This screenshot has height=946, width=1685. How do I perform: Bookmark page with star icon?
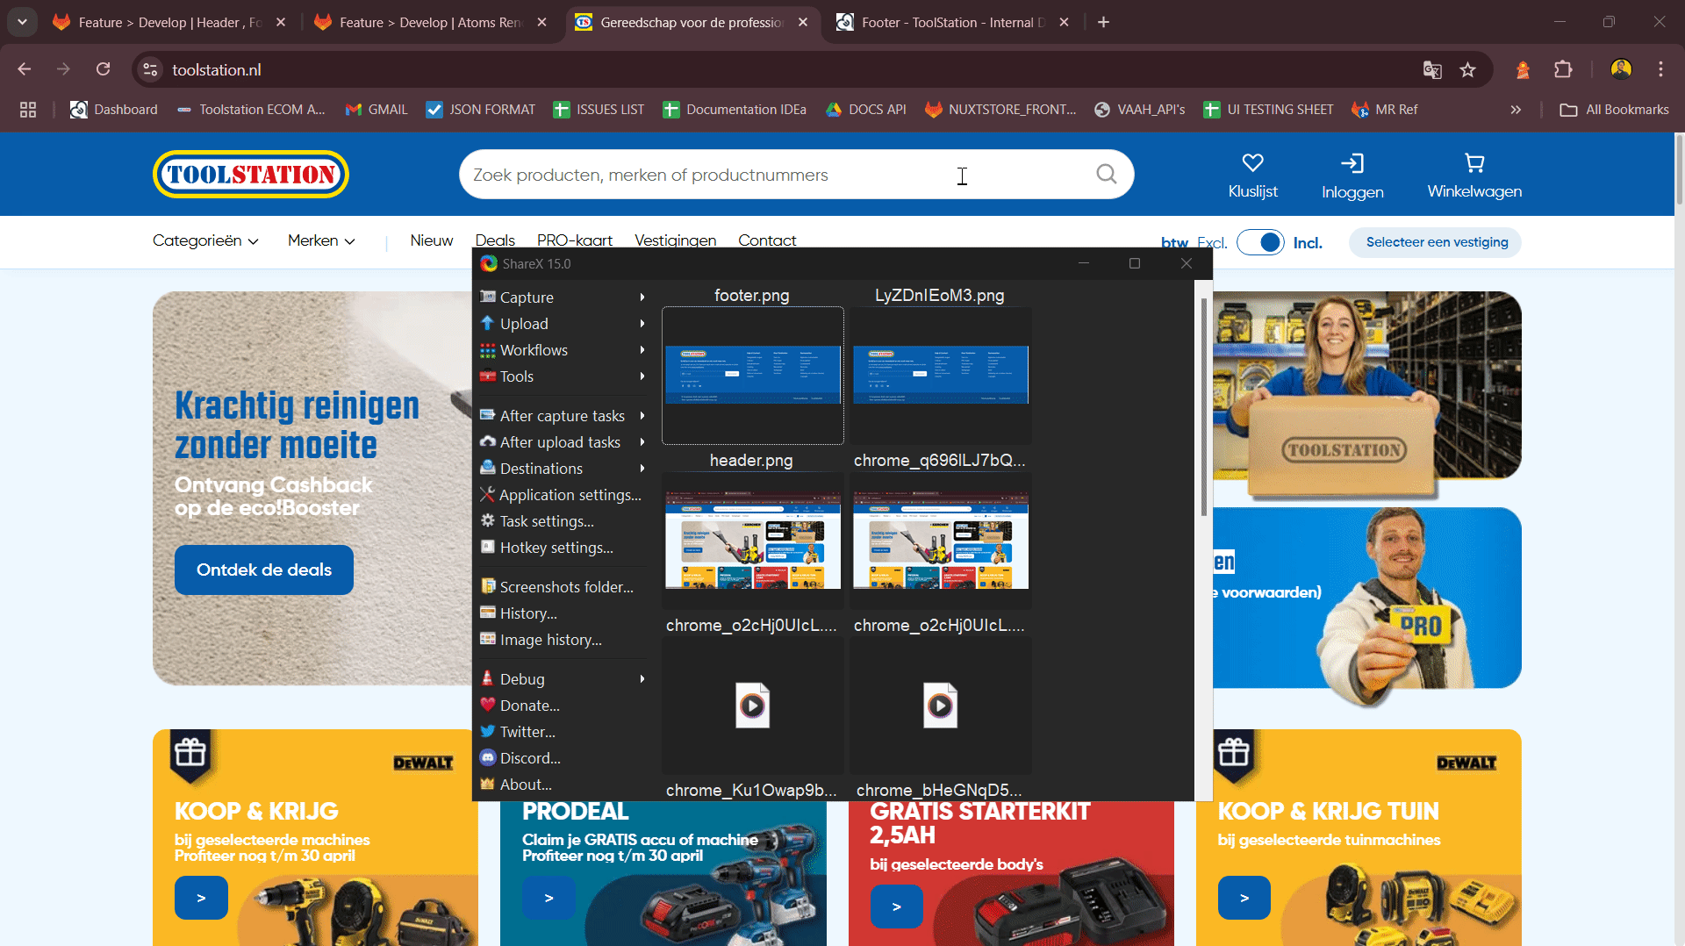pyautogui.click(x=1467, y=70)
